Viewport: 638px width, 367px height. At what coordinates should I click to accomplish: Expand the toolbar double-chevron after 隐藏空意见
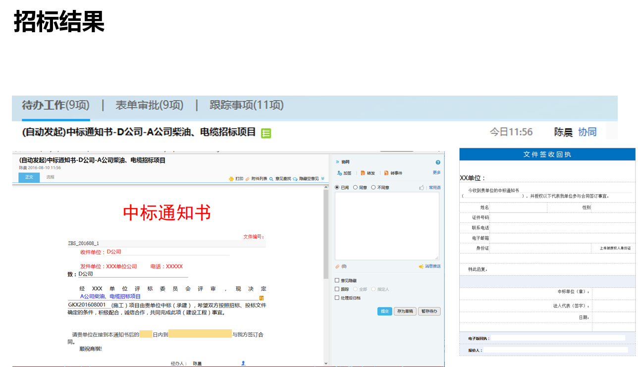tap(323, 179)
